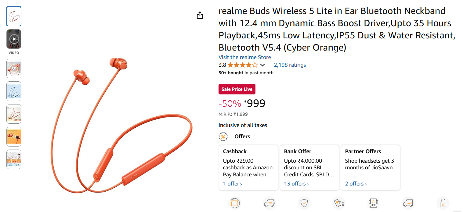This screenshot has height=212, width=463.
Task: Expand the Partner Offers '2 offers' link
Action: pos(356,184)
